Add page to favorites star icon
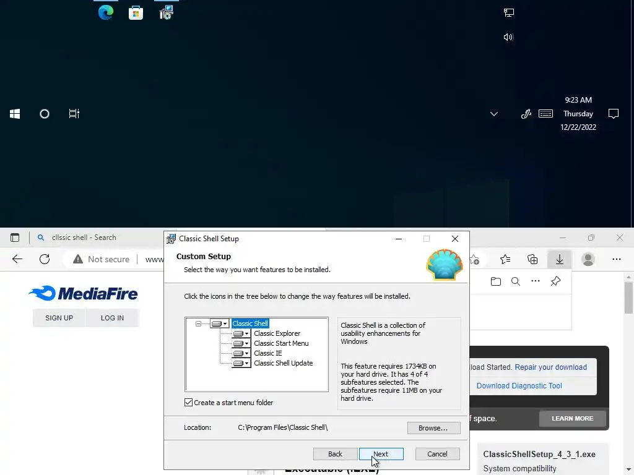The width and height of the screenshot is (634, 475). coord(475,259)
